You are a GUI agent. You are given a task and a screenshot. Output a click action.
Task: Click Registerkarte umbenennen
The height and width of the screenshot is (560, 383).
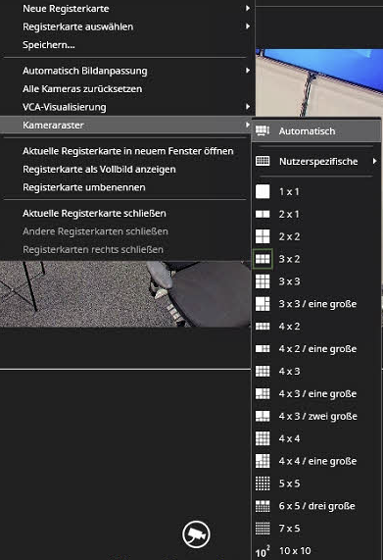point(126,187)
